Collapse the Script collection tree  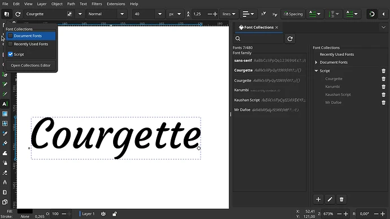pyautogui.click(x=316, y=71)
